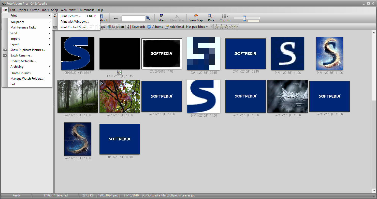Click the pro badge beside Batch Rename

(x=5, y=55)
